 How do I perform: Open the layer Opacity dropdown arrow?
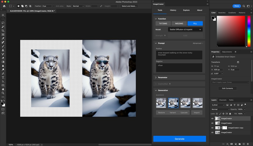click(245, 109)
